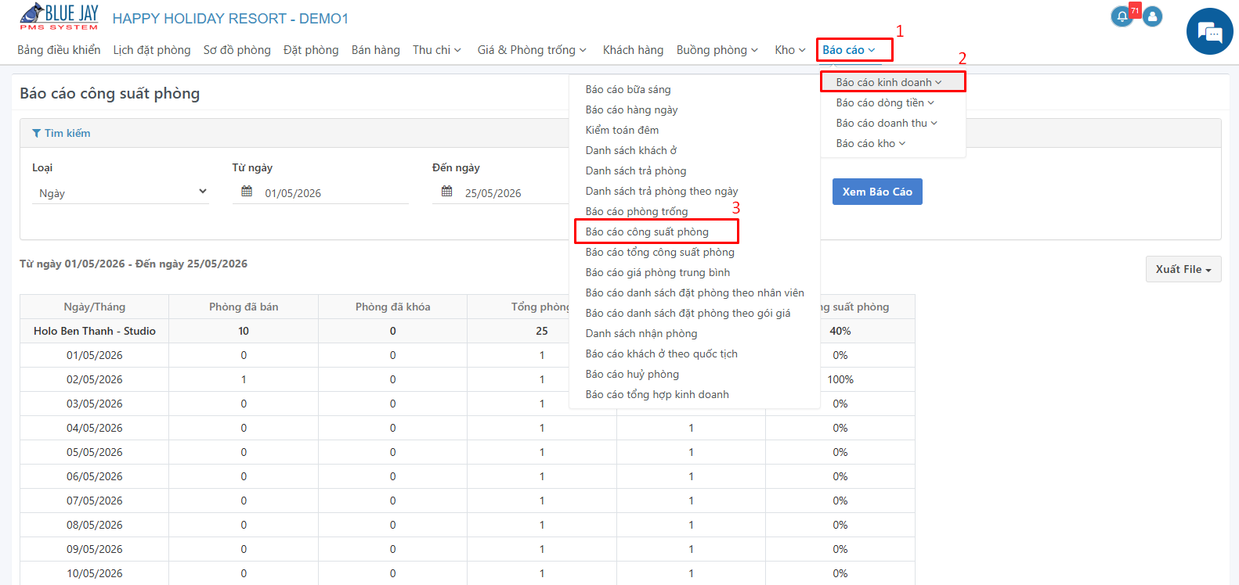The width and height of the screenshot is (1239, 585).
Task: Open the Báo cáo top menu
Action: click(849, 50)
